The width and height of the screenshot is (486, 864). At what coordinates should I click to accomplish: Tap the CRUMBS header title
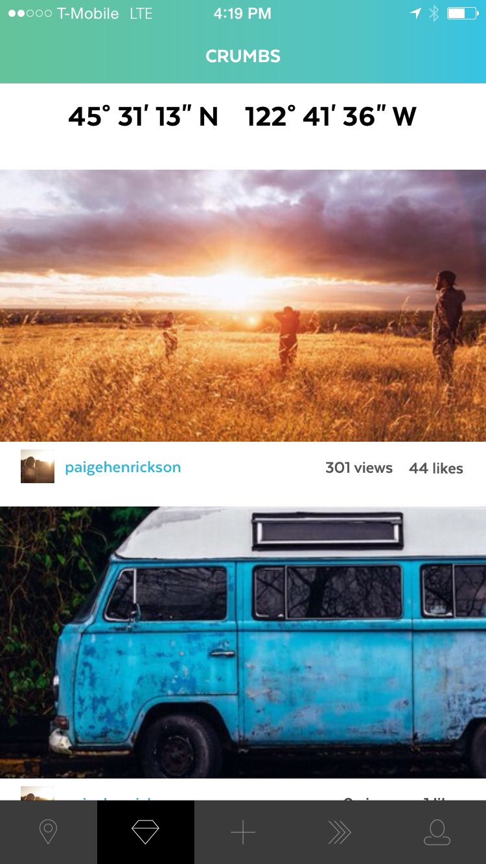243,56
